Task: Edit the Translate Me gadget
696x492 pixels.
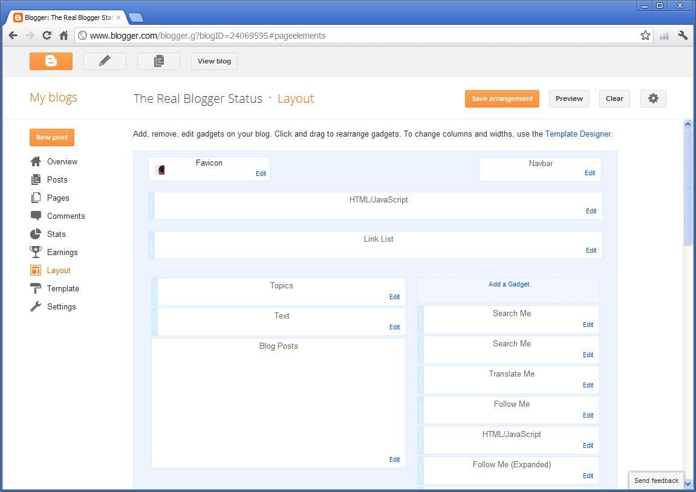Action: (x=588, y=386)
